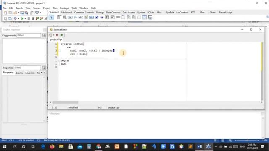Open the build mode dropdown arrow
This screenshot has height=151, width=269.
pos(18,18)
